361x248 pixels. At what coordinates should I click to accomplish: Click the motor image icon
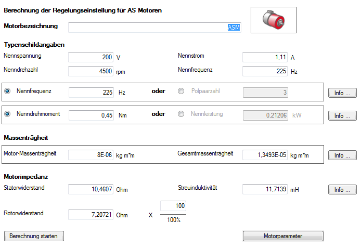tap(273, 20)
